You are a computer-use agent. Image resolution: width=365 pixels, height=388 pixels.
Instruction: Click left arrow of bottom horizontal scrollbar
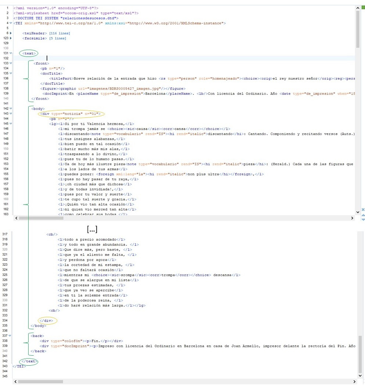point(16,382)
